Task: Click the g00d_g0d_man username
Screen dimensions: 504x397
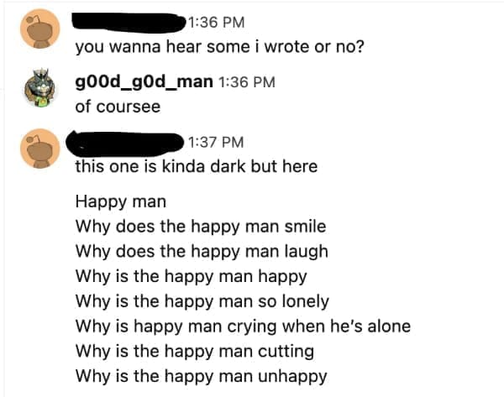Action: [x=143, y=81]
